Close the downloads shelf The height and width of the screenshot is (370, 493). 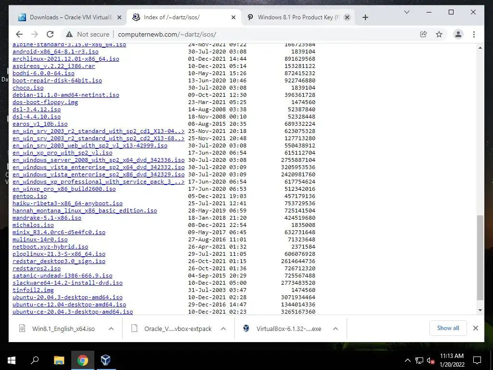coord(475,328)
